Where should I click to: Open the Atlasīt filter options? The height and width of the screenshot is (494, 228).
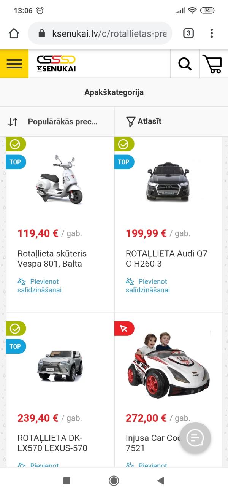point(144,121)
